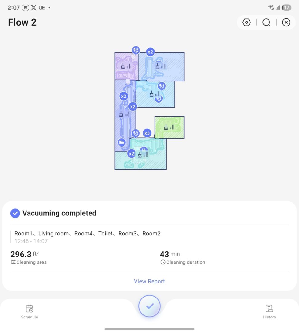Tap the battery indicator in the status bar

point(287,7)
